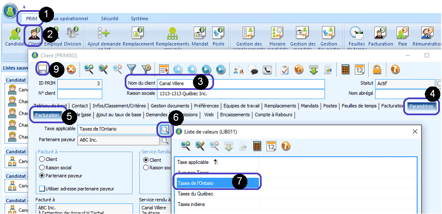Image resolution: width=442 pixels, height=214 pixels.
Task: Select Taxes du Québec in the list
Action: (195, 194)
